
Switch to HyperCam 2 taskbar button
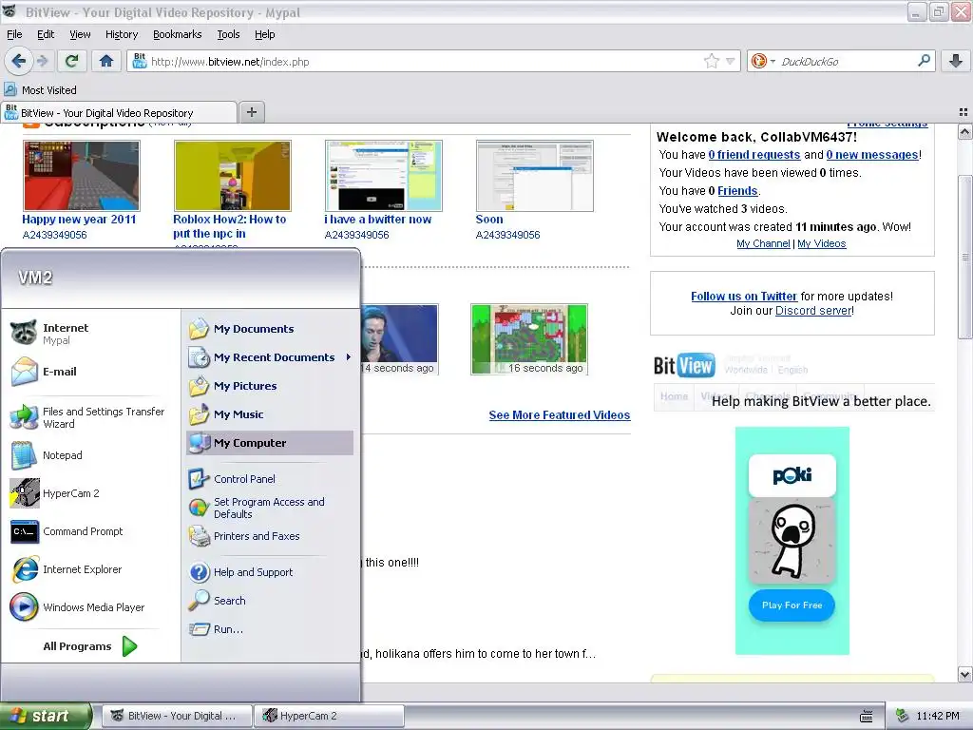329,716
